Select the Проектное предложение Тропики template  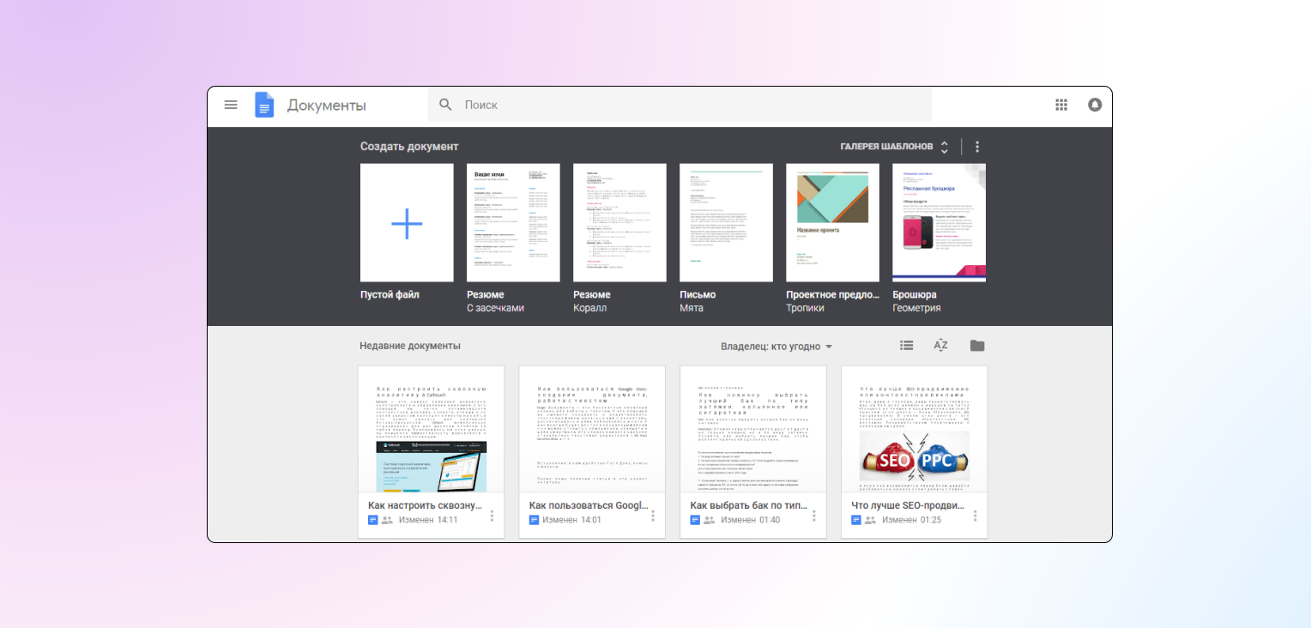(x=832, y=223)
